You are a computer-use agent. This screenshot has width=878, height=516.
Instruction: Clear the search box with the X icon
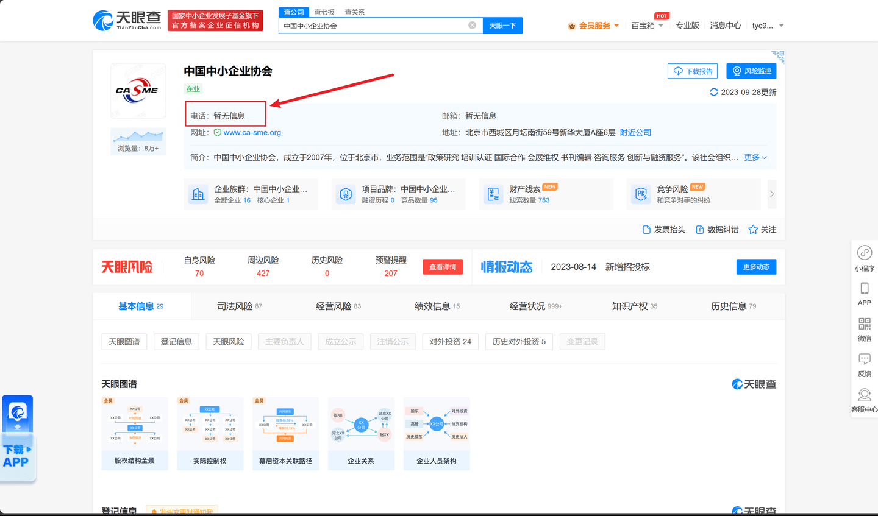click(472, 25)
